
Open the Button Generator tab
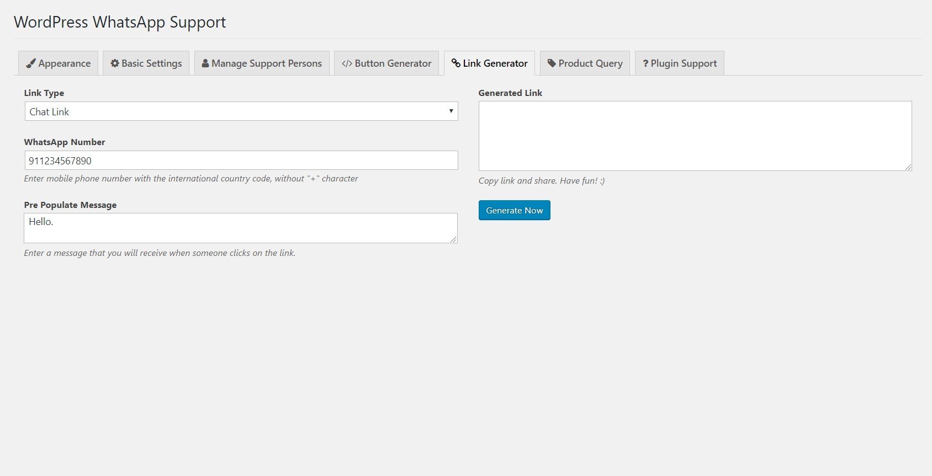(386, 63)
